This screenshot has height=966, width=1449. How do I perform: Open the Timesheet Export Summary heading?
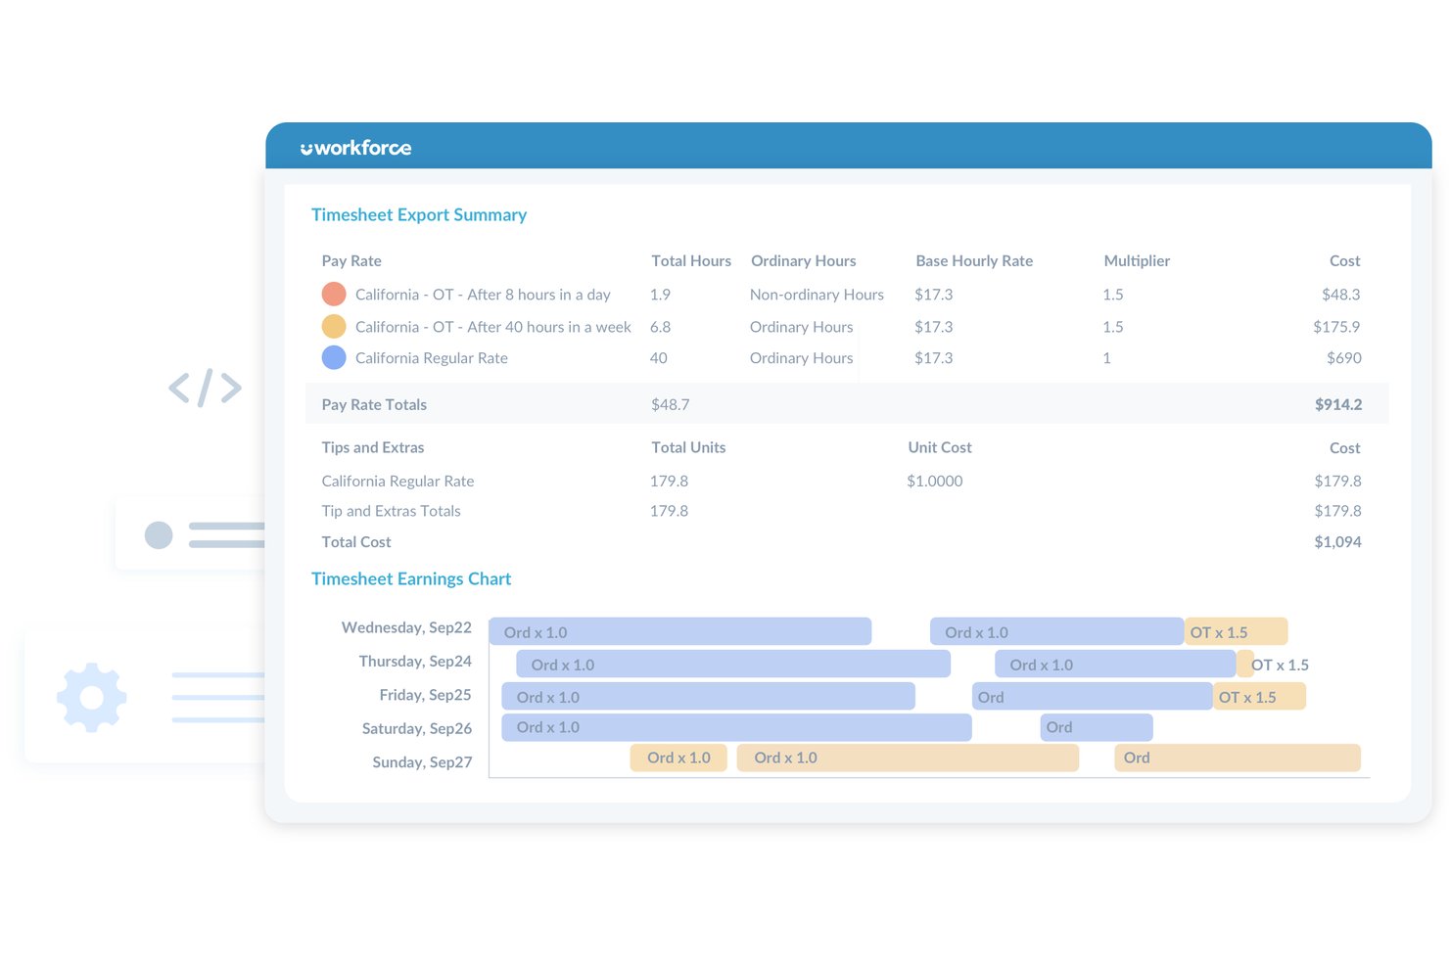[419, 214]
